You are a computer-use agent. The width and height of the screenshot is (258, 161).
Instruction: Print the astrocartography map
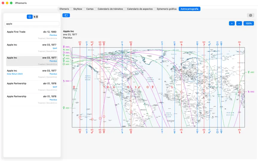pyautogui.click(x=251, y=15)
